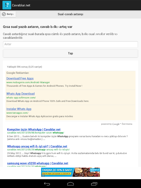Click the cavablar.net/2012/05/29 whatsapp wifi URL
The image size is (141, 188).
38,150
